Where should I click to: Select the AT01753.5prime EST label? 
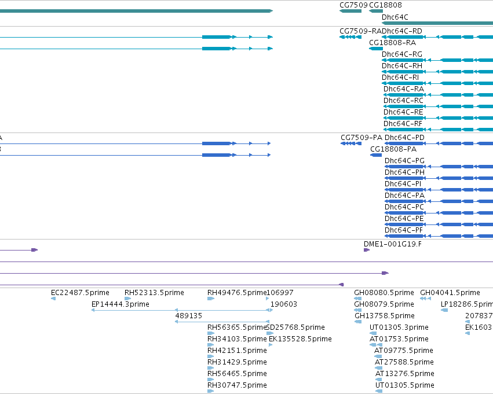399,340
